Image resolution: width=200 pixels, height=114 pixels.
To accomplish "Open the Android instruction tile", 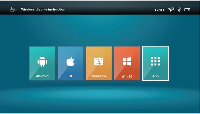I will [x=42, y=64].
